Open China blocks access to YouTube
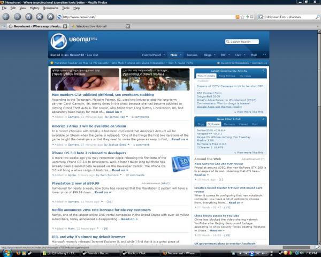This screenshot has height=257, width=321. pyautogui.click(x=217, y=216)
